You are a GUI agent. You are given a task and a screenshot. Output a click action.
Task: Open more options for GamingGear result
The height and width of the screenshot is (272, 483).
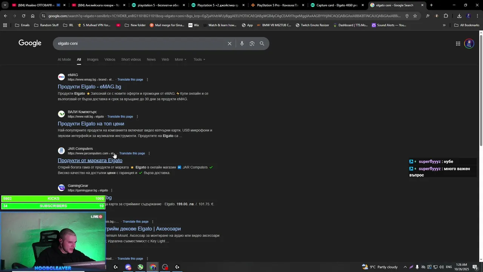[x=112, y=190]
